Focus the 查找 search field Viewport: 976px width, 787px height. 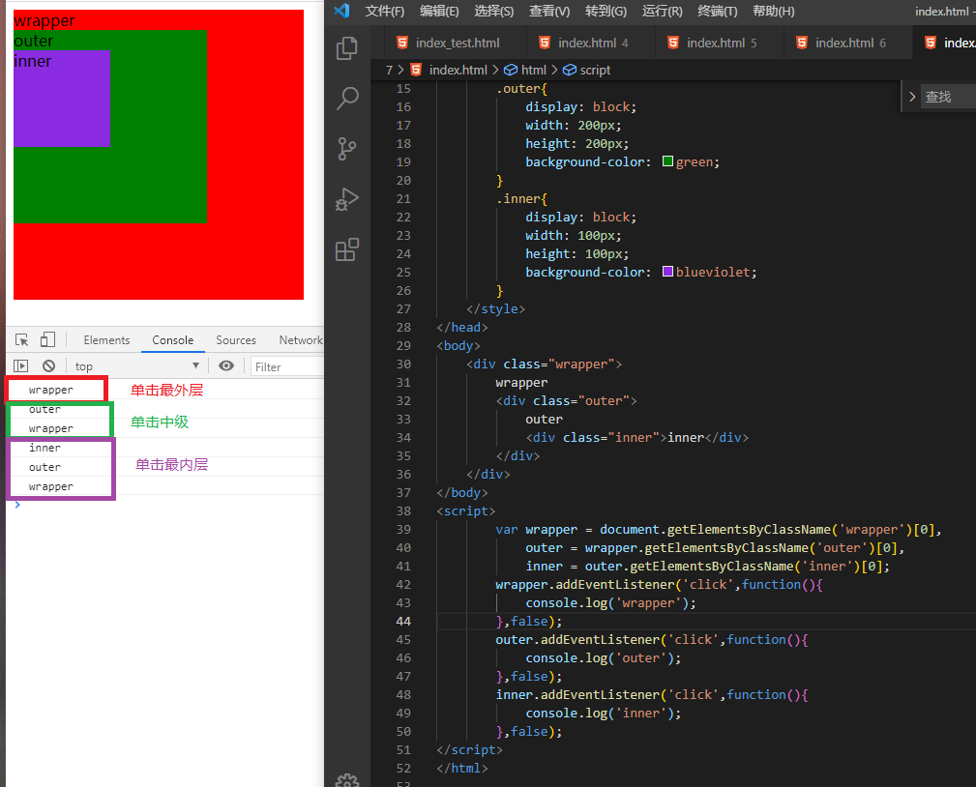[949, 97]
